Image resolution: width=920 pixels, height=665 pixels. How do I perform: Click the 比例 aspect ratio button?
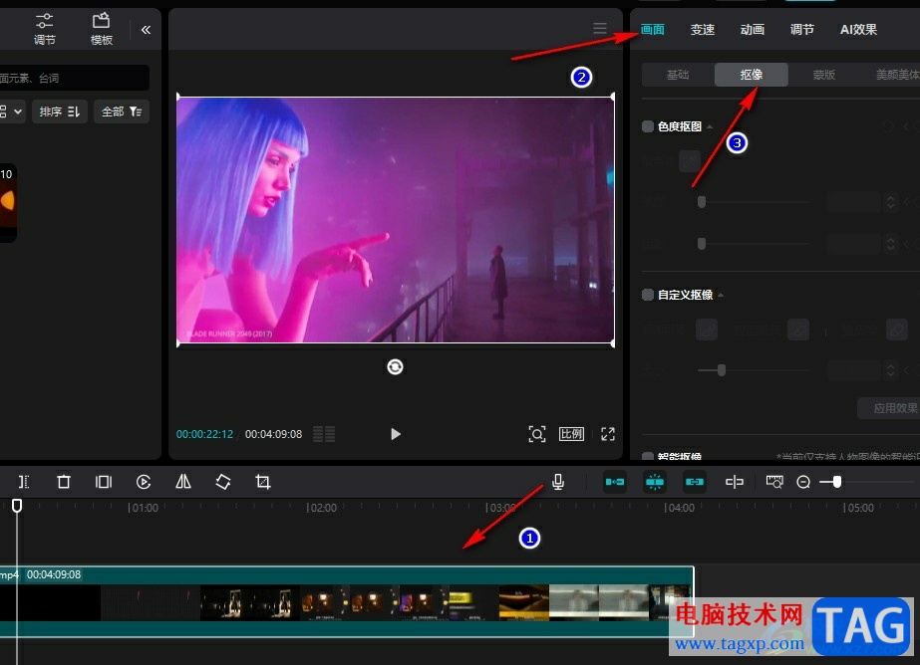point(571,434)
